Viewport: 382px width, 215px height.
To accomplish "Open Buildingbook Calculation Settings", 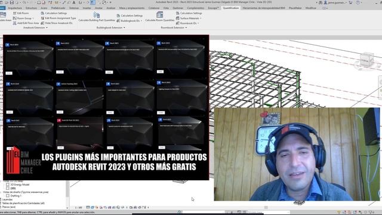I will [130, 16].
